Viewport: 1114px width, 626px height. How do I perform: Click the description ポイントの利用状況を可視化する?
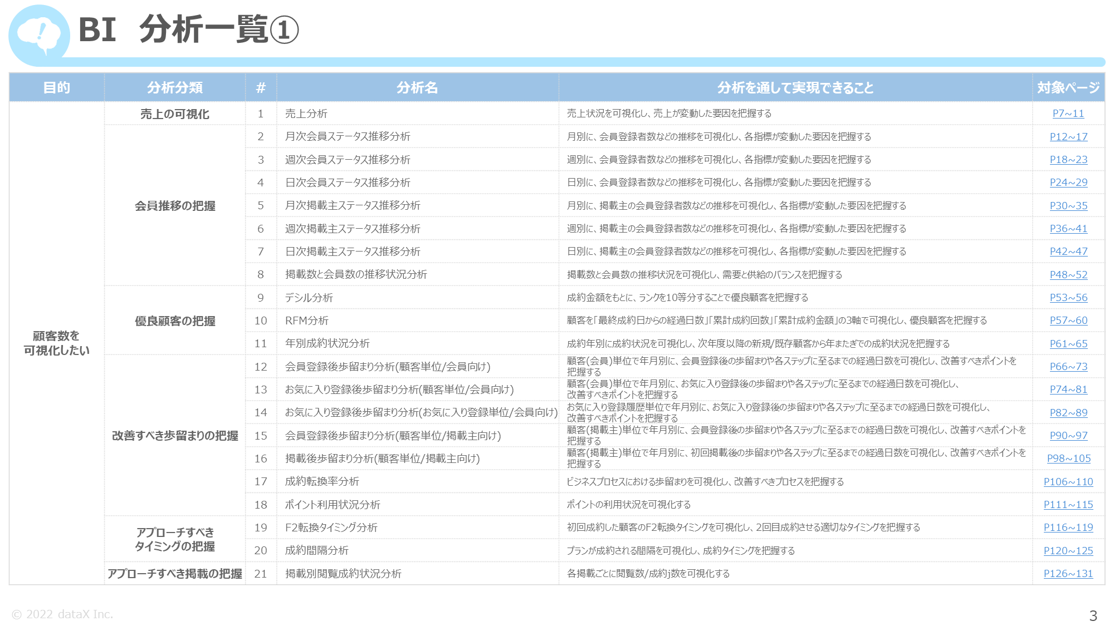pyautogui.click(x=629, y=505)
